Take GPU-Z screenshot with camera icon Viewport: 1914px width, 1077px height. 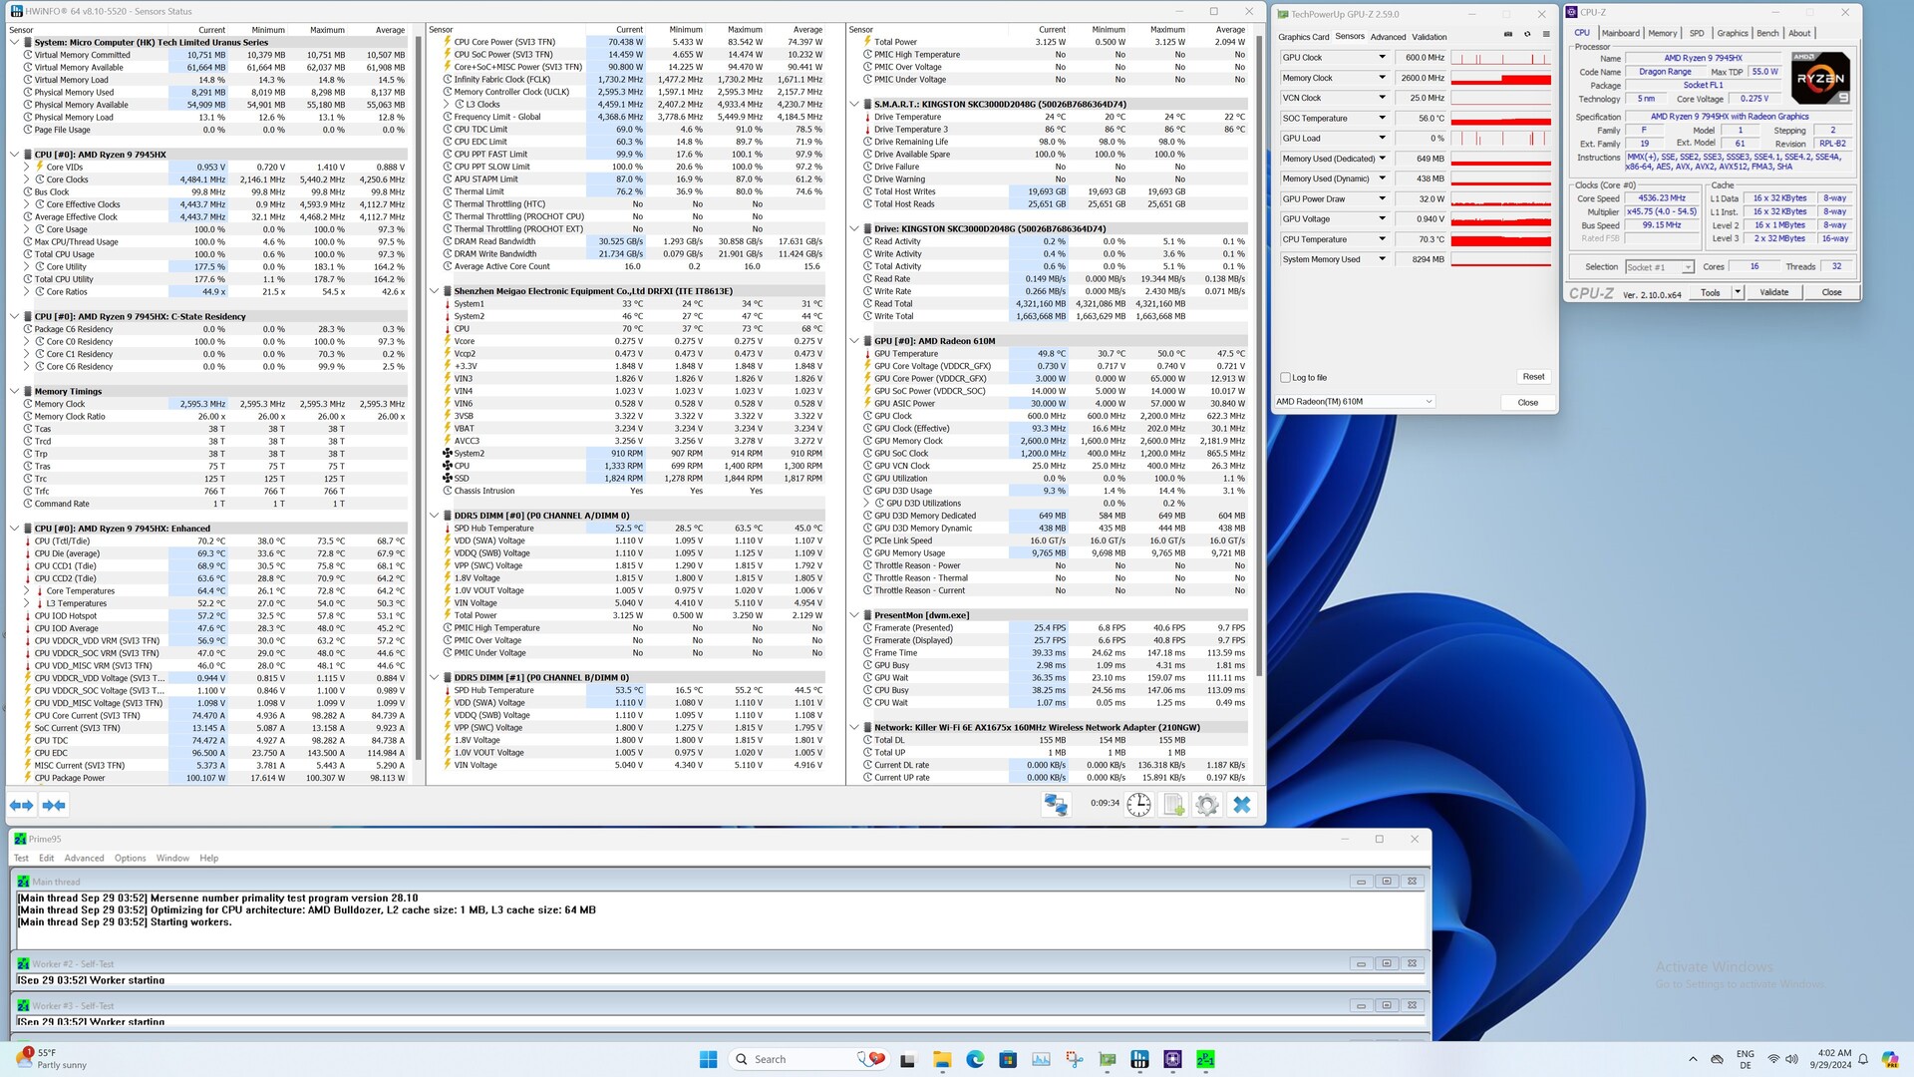1507,34
